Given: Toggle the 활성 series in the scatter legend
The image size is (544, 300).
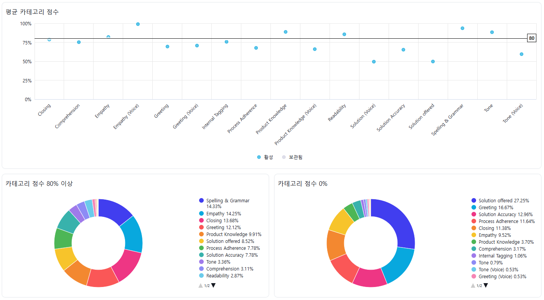Looking at the screenshot, I should [265, 157].
